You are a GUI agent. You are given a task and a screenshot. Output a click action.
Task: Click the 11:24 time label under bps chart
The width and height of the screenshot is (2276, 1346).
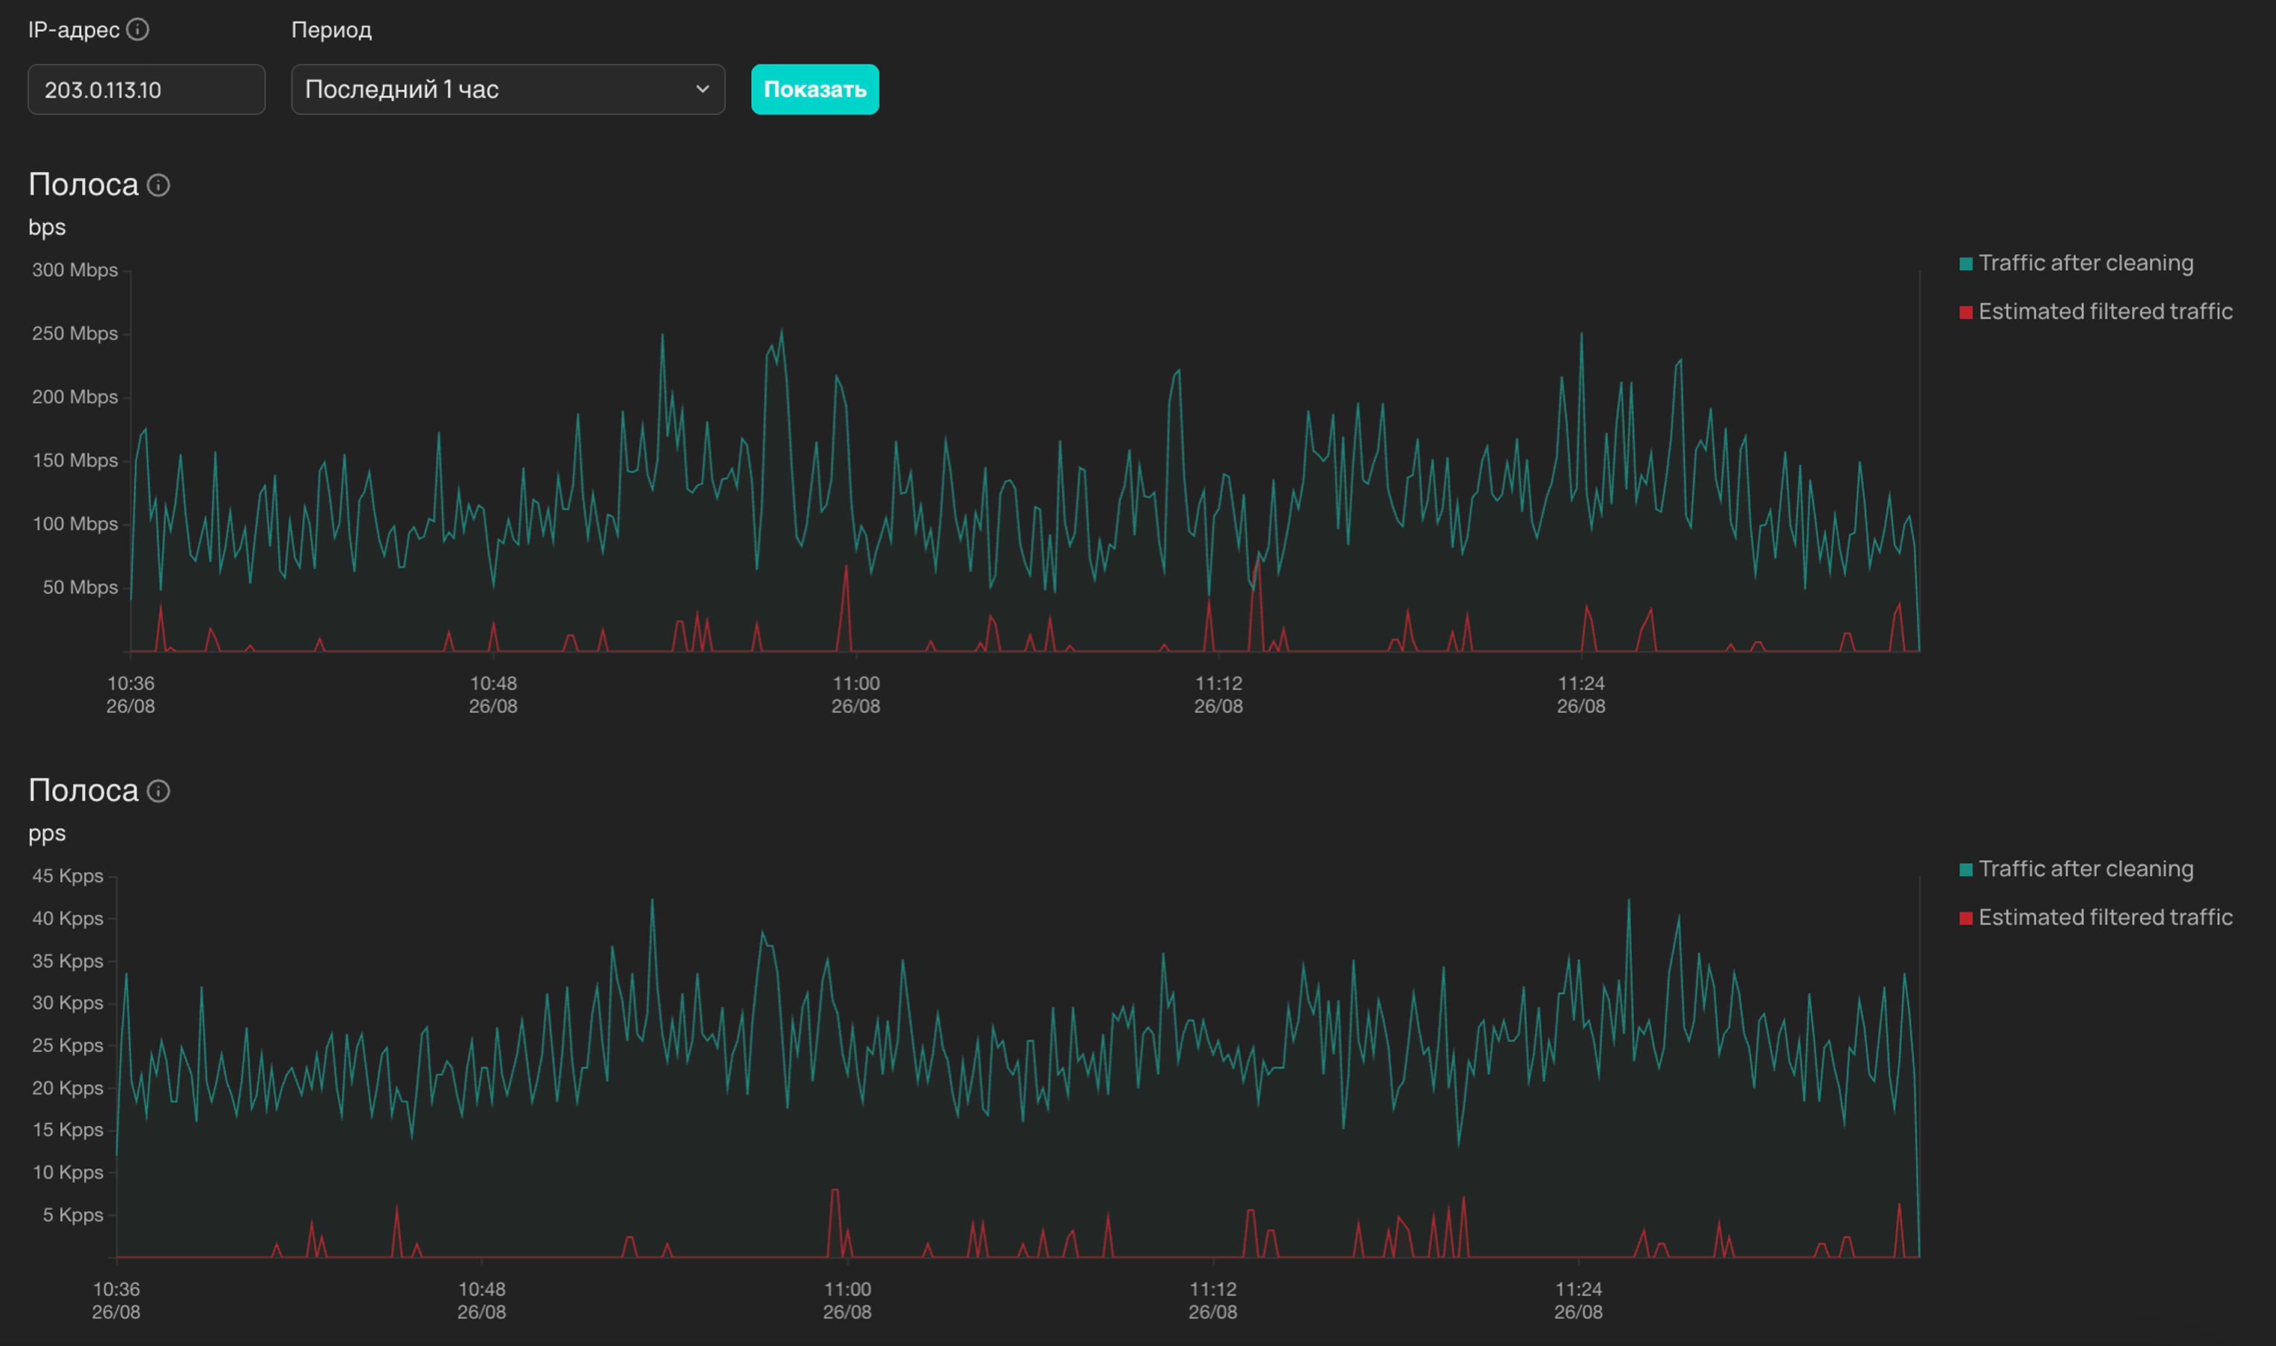(x=1581, y=684)
